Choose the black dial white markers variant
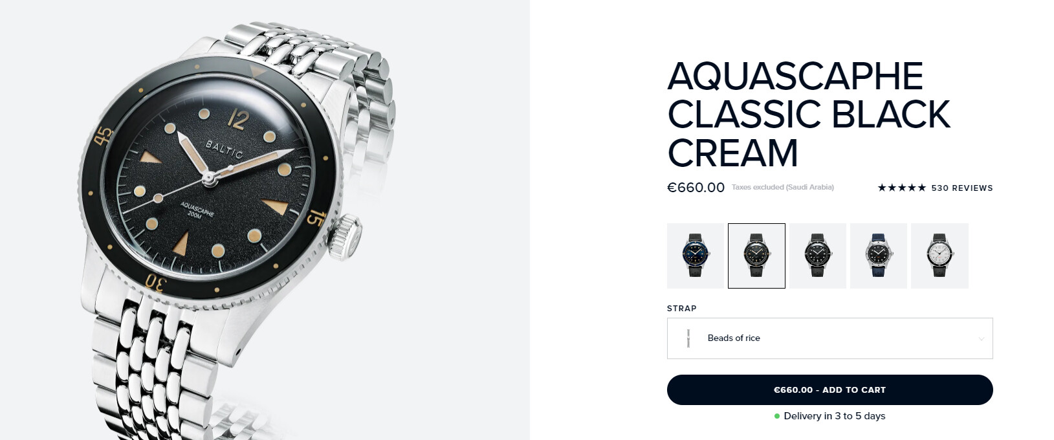Image resolution: width=1054 pixels, height=440 pixels. (818, 256)
